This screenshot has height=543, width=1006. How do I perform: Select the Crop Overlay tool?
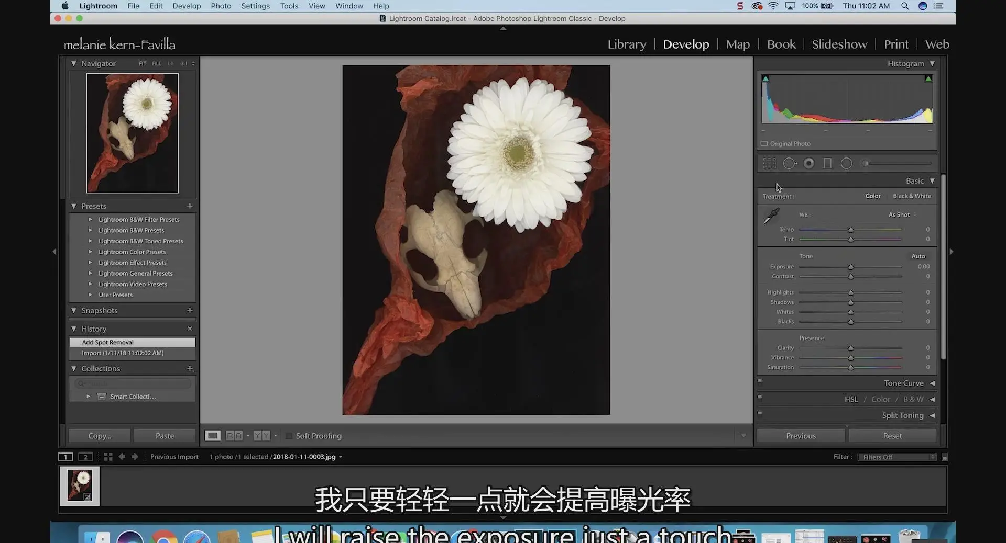pyautogui.click(x=769, y=164)
